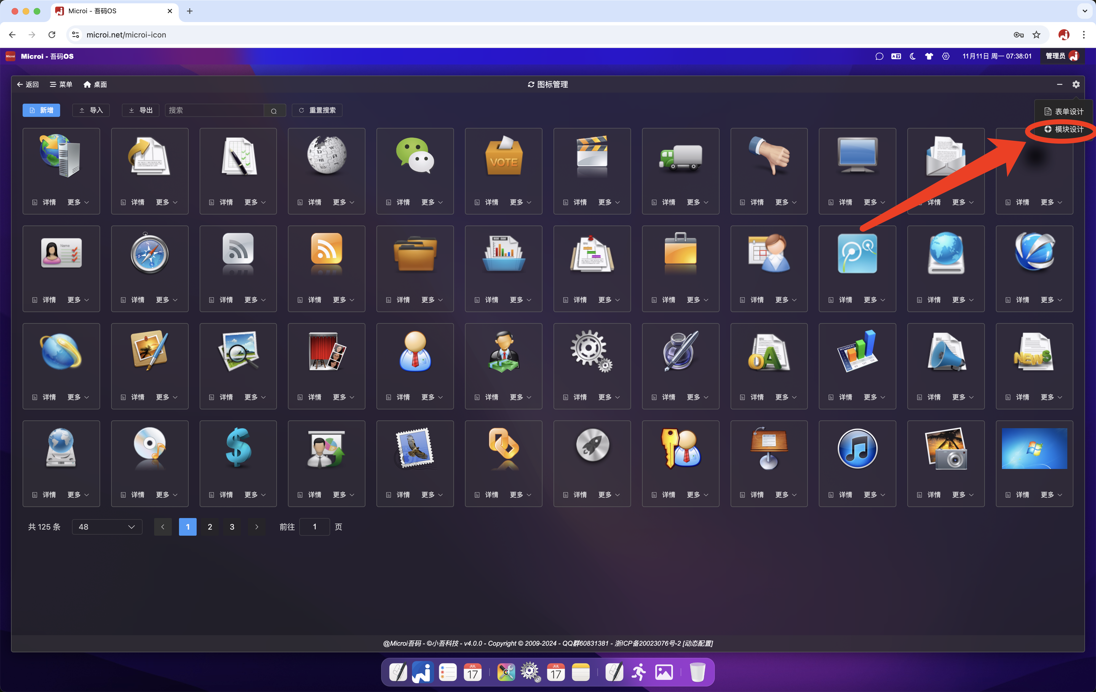Click the 新增 button
The height and width of the screenshot is (692, 1096).
click(x=41, y=111)
